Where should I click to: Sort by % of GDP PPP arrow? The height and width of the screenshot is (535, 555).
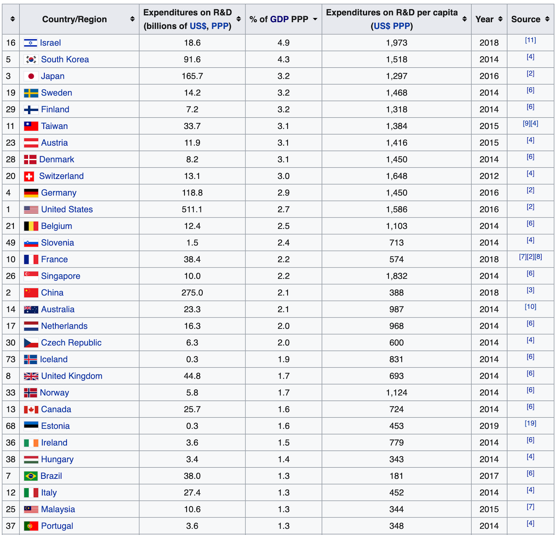pyautogui.click(x=315, y=19)
